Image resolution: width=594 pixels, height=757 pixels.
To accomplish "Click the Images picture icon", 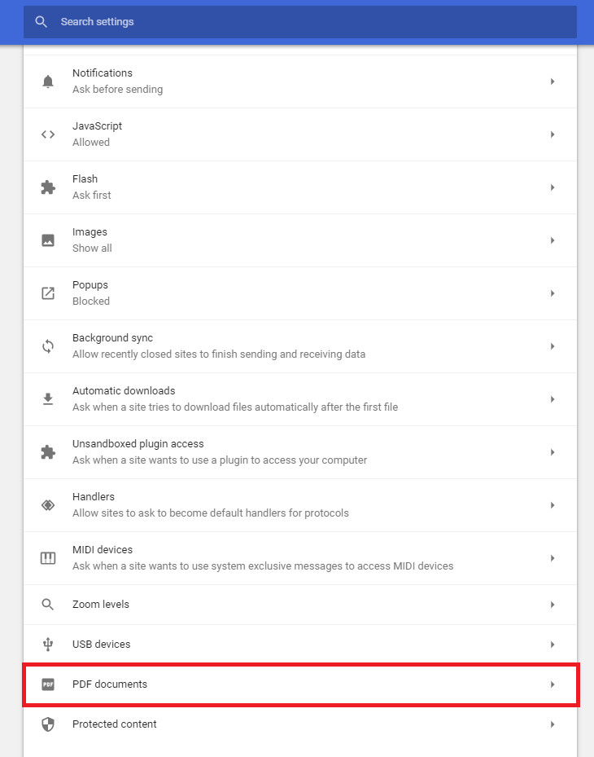I will pyautogui.click(x=48, y=240).
